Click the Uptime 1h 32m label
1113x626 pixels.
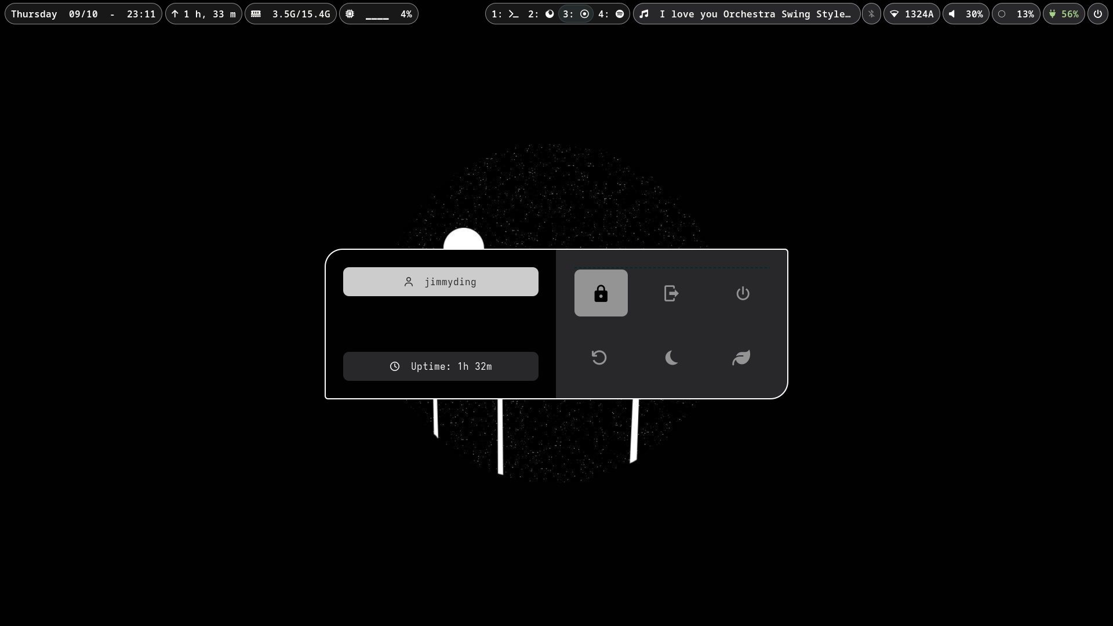coord(441,366)
